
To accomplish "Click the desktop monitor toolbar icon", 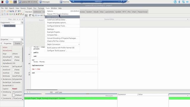I will (19, 11).
